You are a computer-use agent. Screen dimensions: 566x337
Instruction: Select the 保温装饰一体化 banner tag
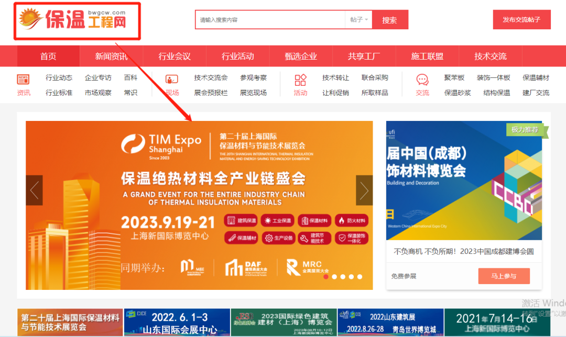[352, 238]
